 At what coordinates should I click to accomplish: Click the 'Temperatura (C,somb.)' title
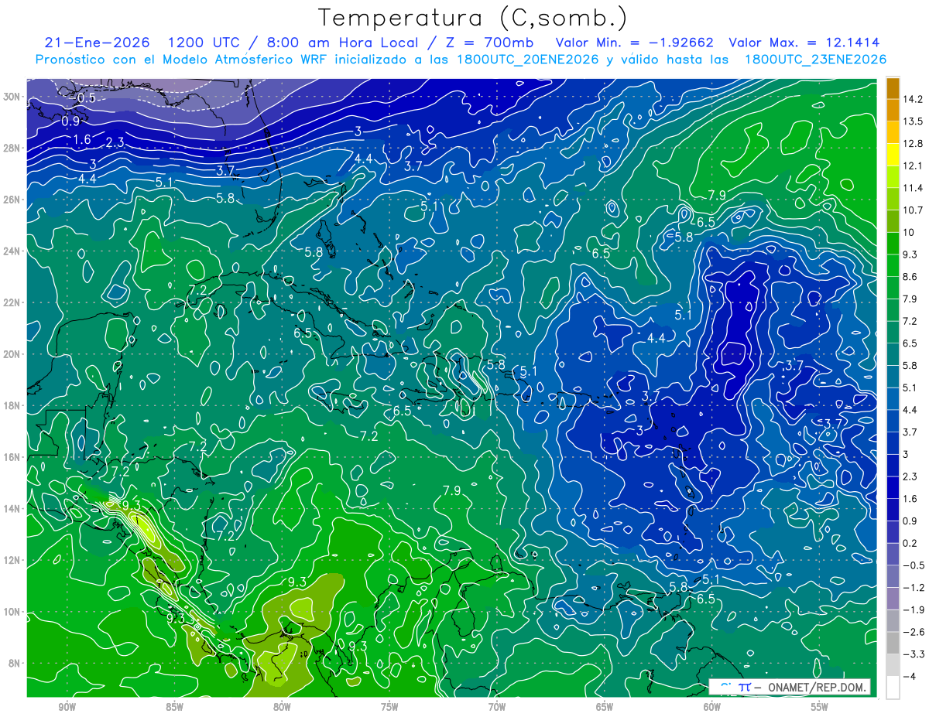point(473,18)
